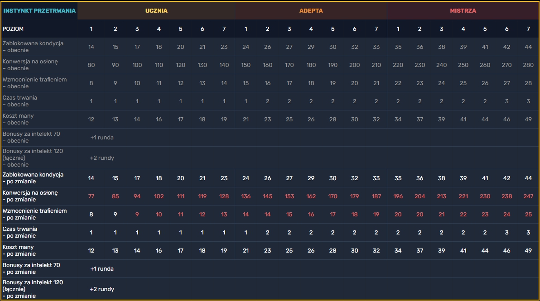Click '+1 runda' in the obecnie bonus row
The width and height of the screenshot is (540, 301).
pos(102,137)
